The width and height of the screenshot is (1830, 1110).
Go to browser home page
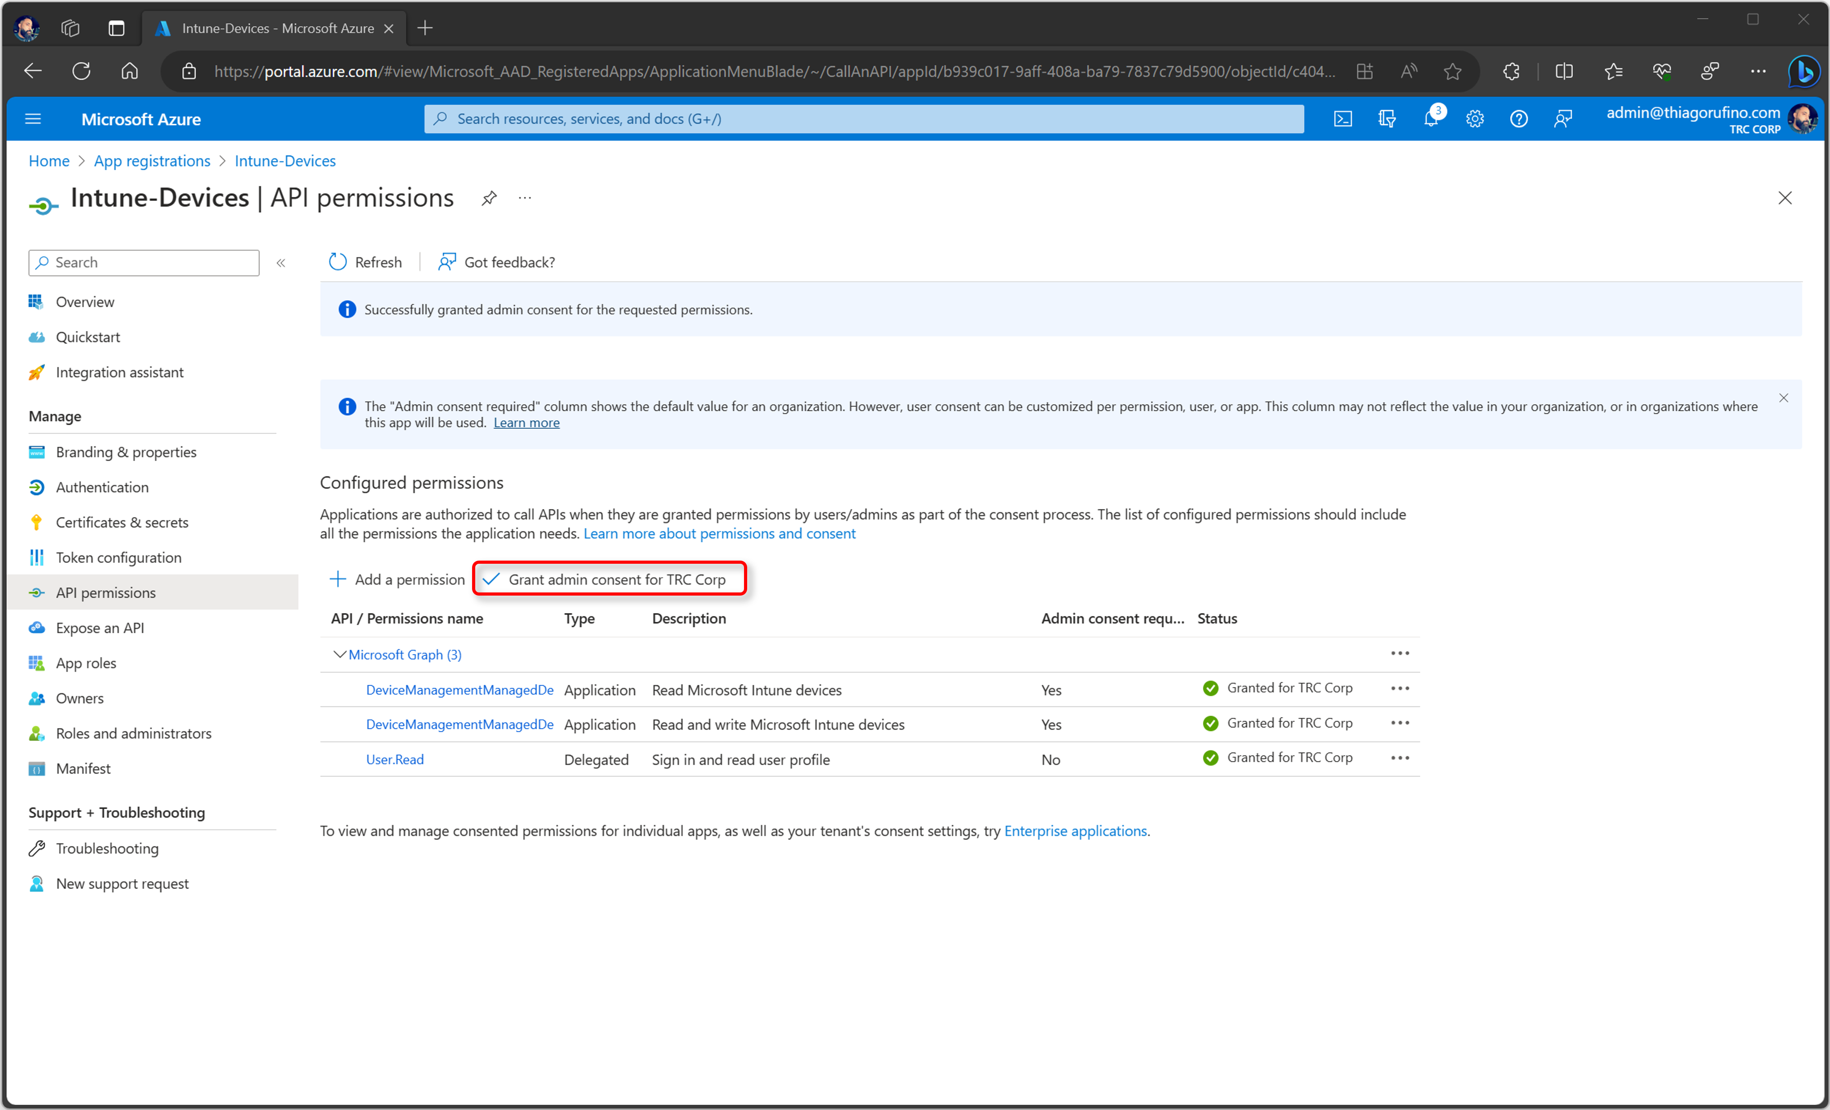coord(129,71)
